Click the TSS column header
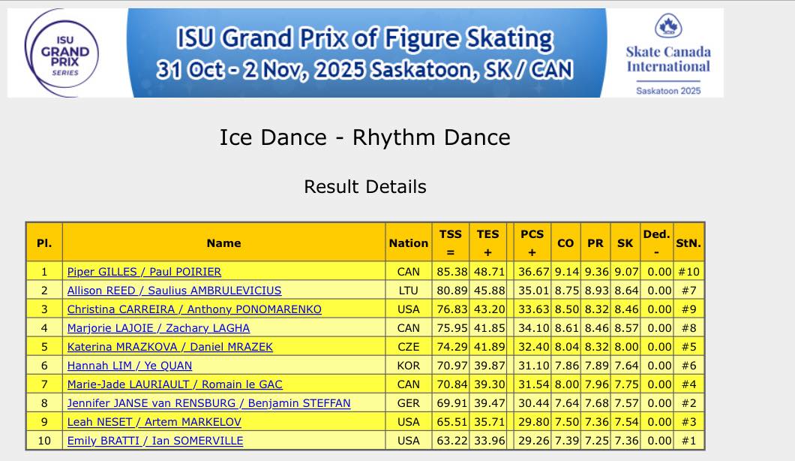This screenshot has height=461, width=795. click(x=451, y=243)
